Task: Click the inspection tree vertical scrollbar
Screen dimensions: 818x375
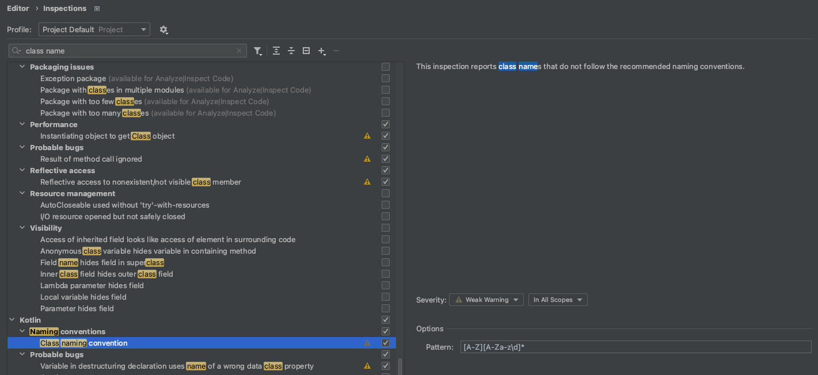Action: 400,365
